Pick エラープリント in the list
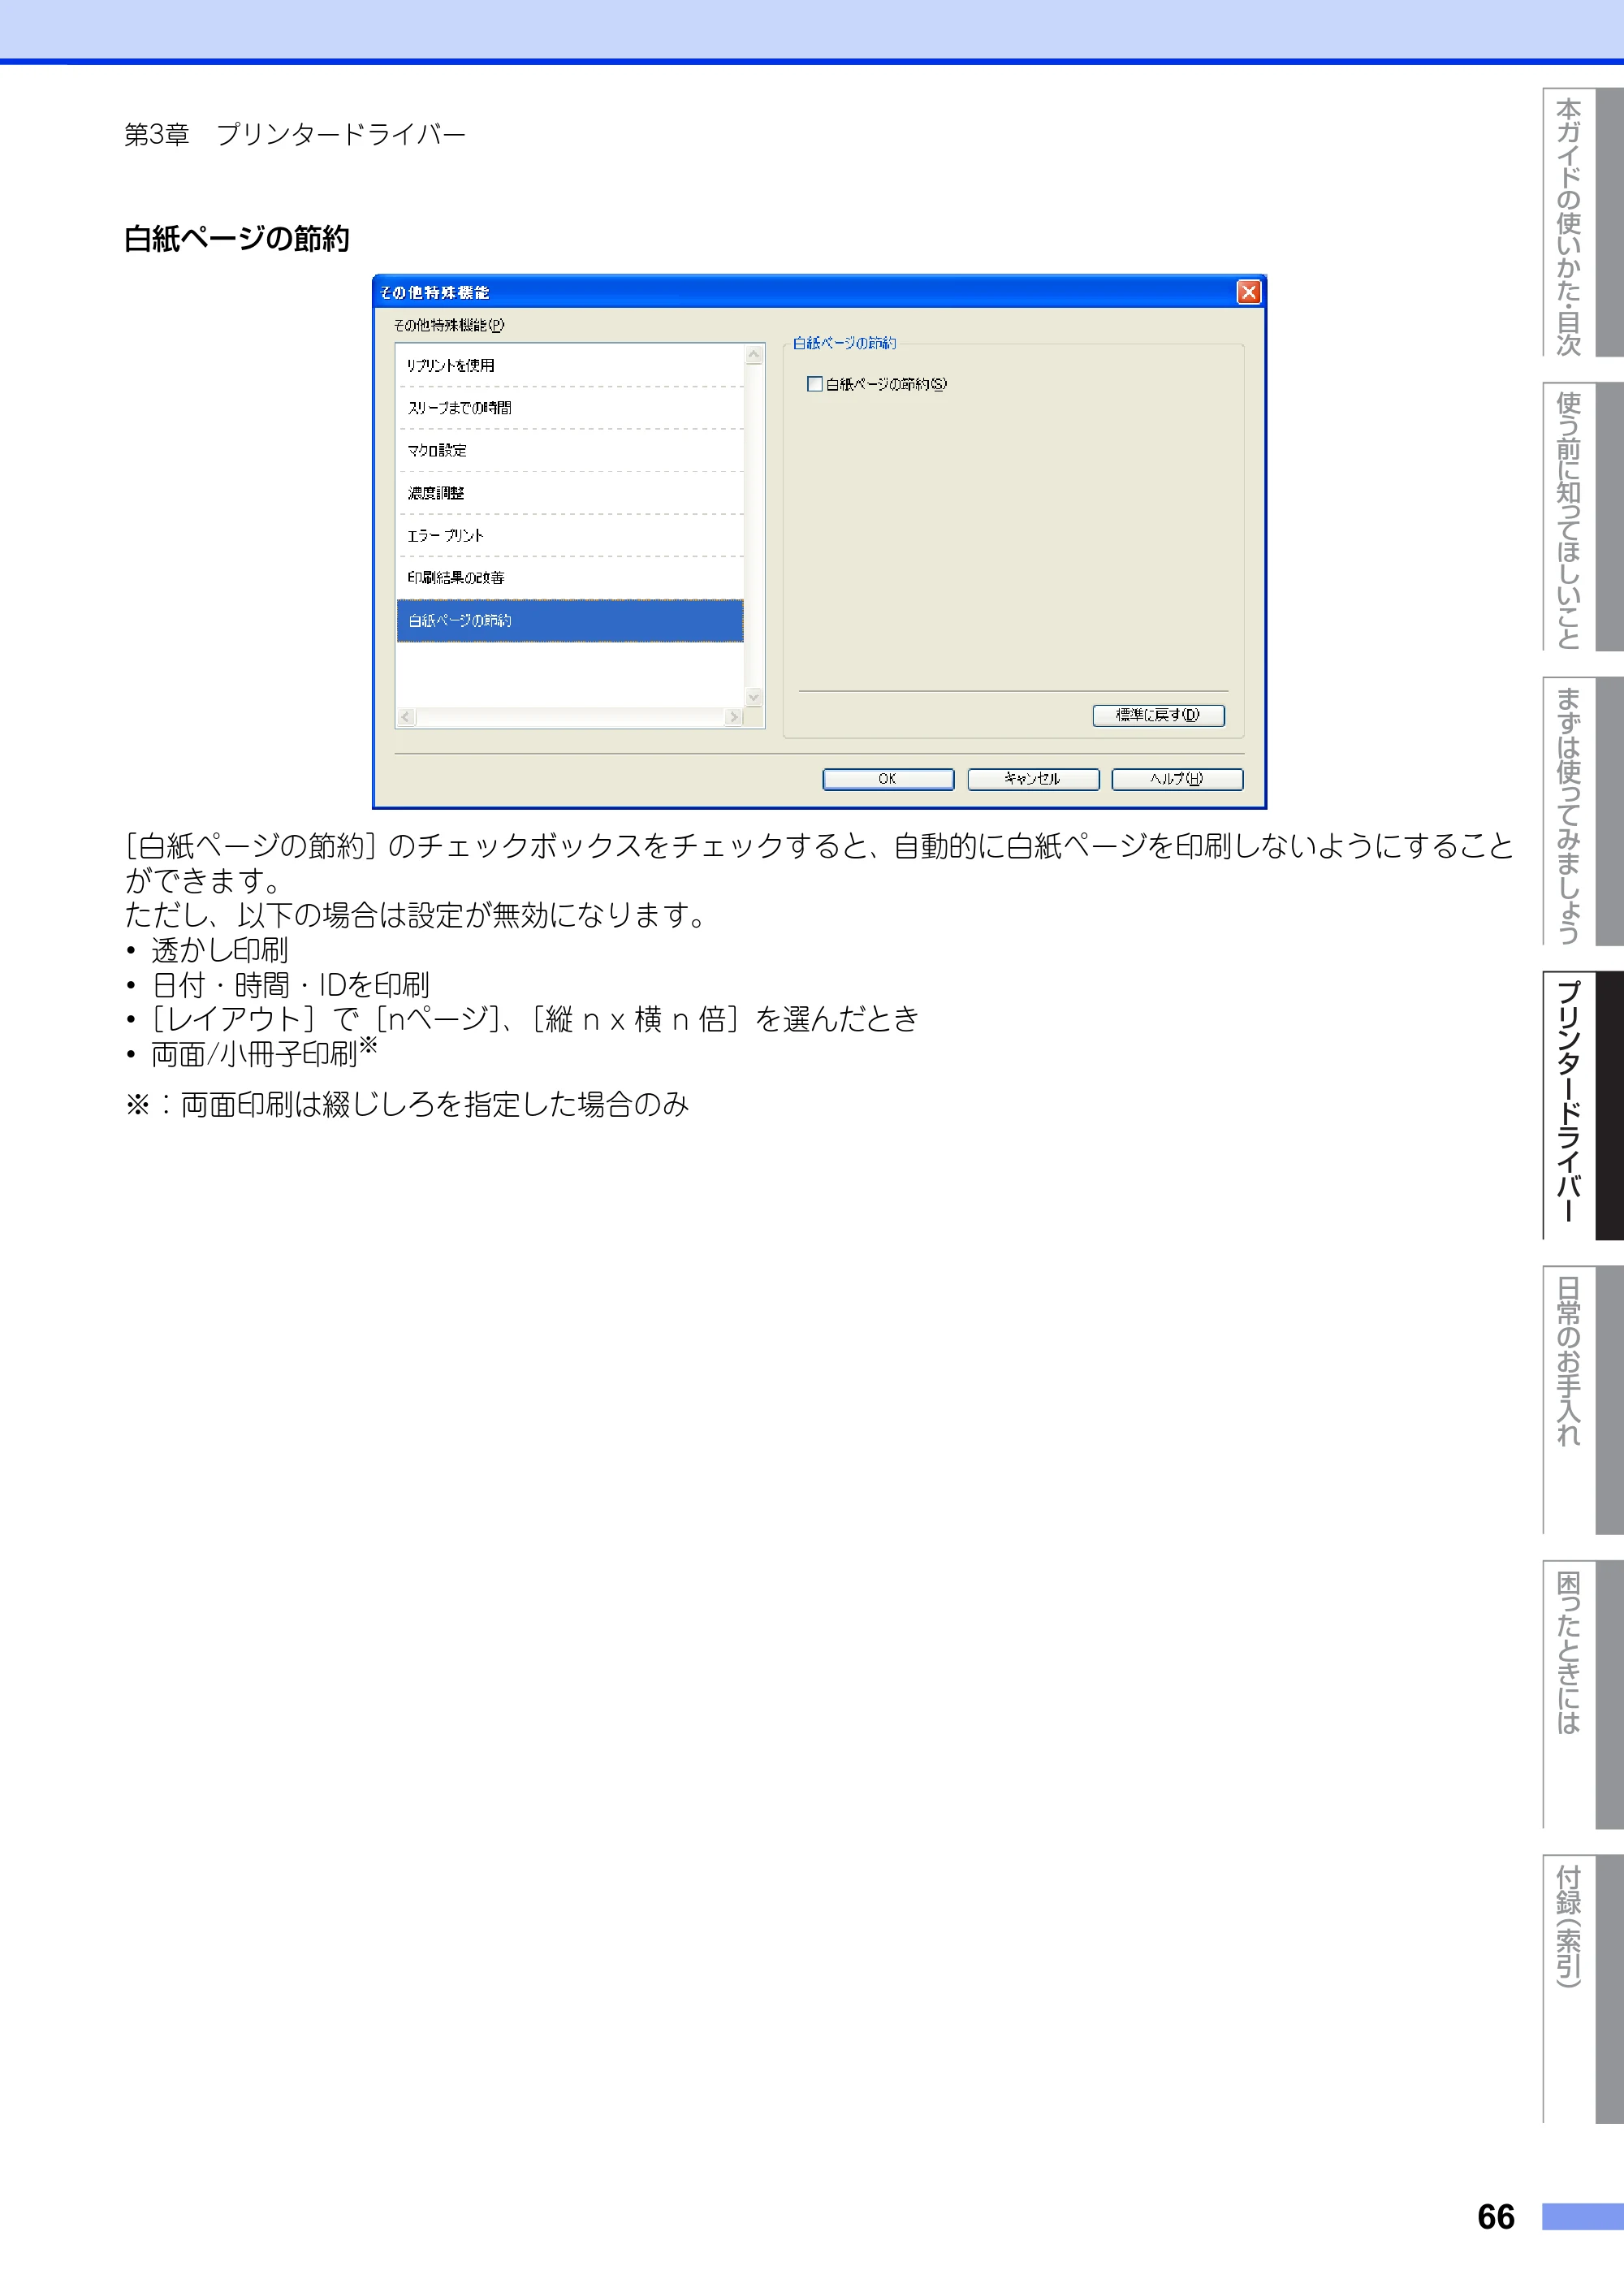Viewport: 1624px width, 2292px height. coord(570,536)
